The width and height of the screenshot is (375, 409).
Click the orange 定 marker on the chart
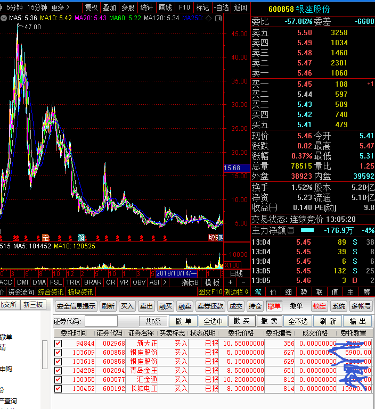click(x=45, y=238)
